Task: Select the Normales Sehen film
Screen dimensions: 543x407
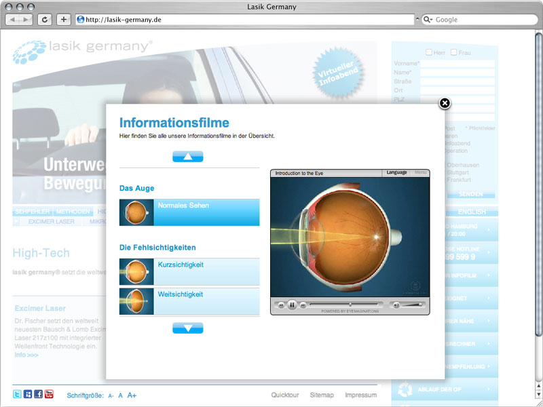Action: [x=189, y=212]
